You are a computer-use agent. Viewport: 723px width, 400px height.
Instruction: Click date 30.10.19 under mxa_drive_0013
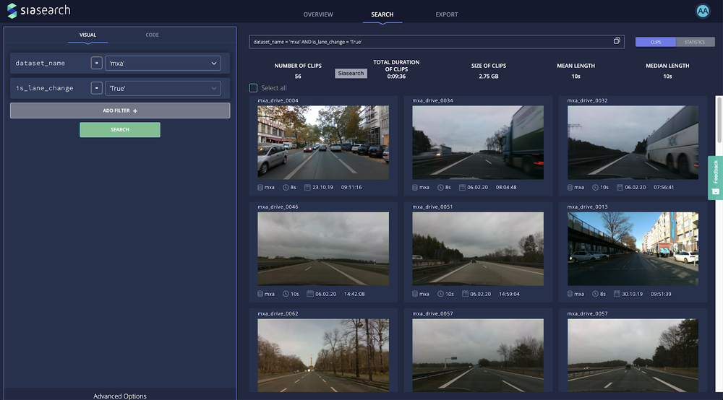click(x=632, y=294)
